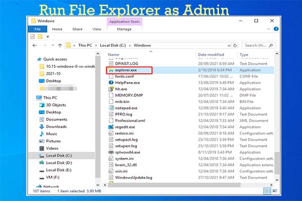Open recent locations dropdown arrow
The height and width of the screenshot is (201, 302).
point(52,46)
